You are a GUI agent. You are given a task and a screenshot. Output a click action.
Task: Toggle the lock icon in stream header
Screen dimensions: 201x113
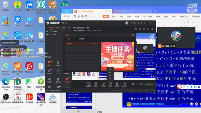pyautogui.click(x=140, y=29)
